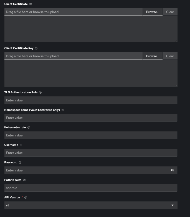Focus the Path to Auth field

coord(91,188)
